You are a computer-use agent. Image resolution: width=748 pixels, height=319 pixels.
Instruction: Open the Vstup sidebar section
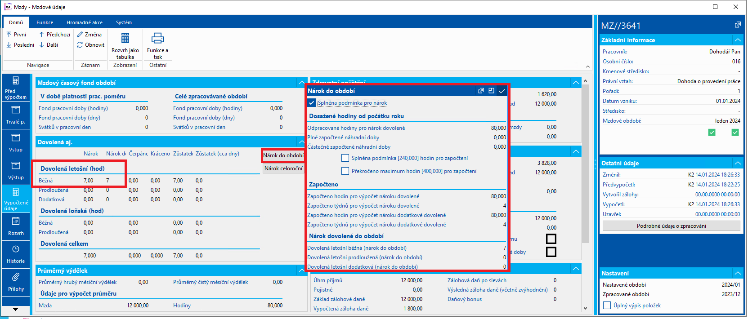click(x=16, y=143)
